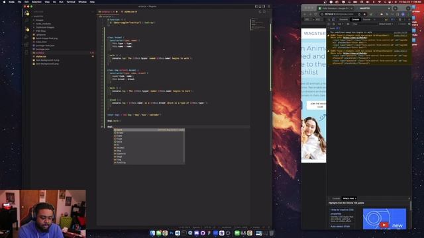Expand the PSD Files folder
Image resolution: width=424 pixels, height=238 pixels.
[40, 31]
